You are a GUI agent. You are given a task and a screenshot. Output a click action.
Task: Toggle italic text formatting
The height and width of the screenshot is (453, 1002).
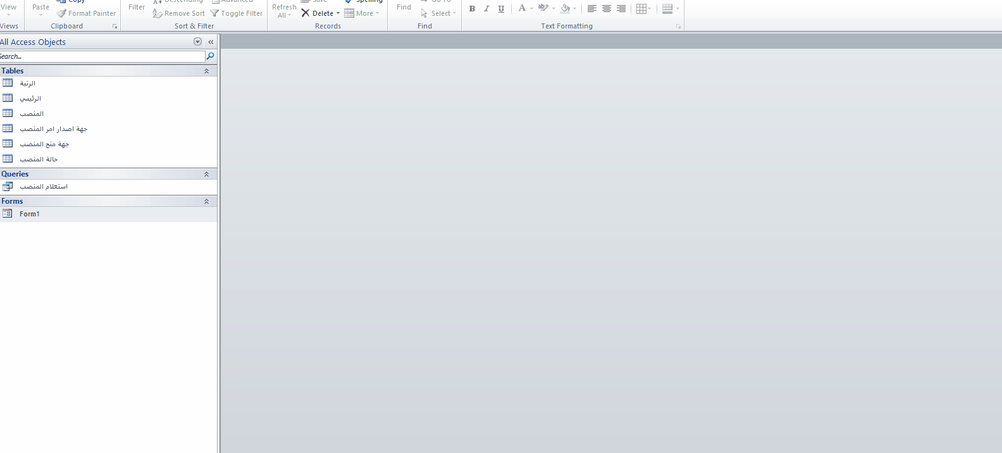486,9
